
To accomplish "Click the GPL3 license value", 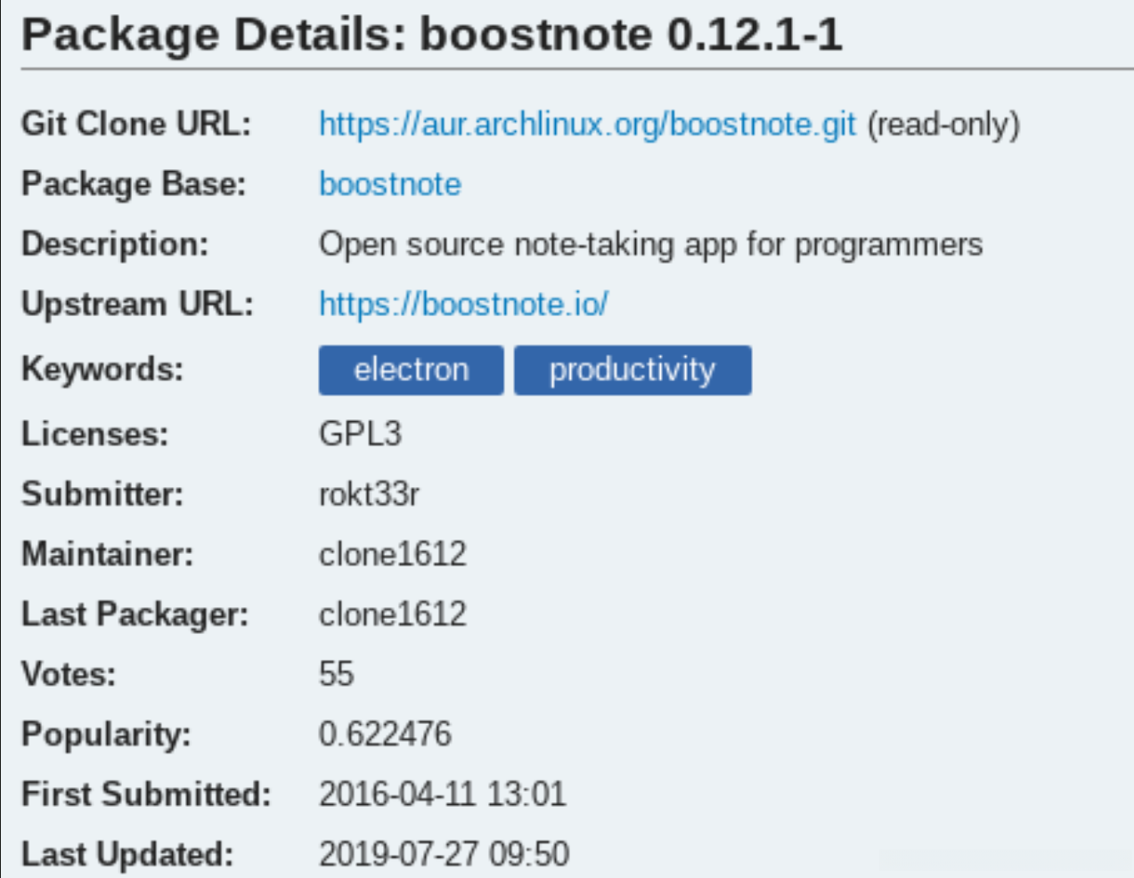I will click(361, 434).
